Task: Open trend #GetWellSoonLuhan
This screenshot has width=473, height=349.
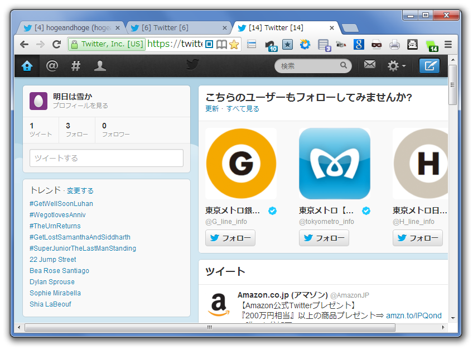Action: (x=61, y=204)
